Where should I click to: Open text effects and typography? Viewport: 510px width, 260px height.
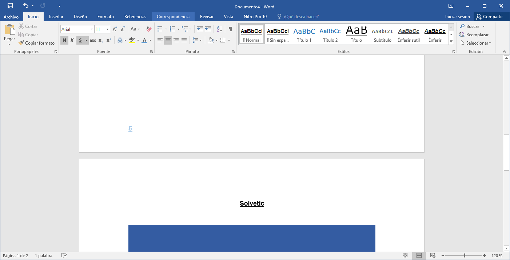[x=120, y=40]
